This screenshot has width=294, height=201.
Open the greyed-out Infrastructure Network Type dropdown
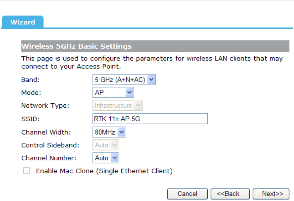(117, 105)
